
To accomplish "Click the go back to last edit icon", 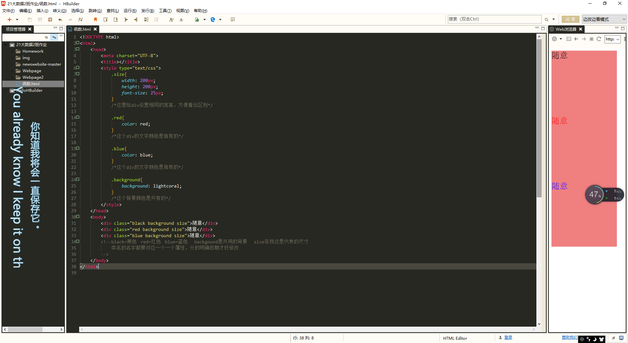I will [146, 20].
